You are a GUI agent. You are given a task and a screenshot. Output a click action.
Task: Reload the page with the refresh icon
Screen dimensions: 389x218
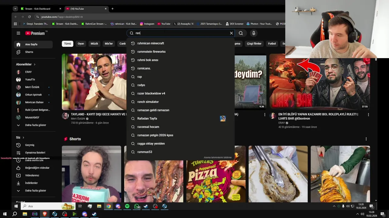[x=29, y=17]
